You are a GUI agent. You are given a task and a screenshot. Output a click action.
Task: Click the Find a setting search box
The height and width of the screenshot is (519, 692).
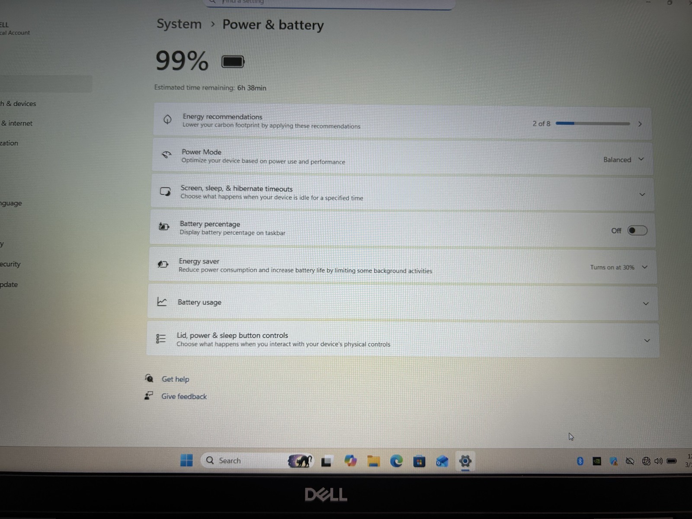tap(329, 3)
